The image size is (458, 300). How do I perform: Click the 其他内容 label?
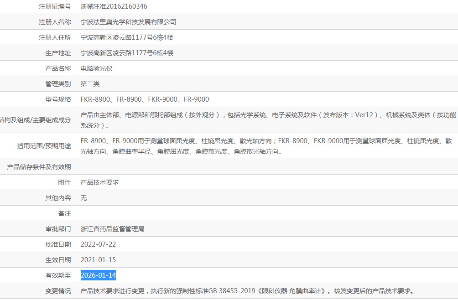(58, 197)
